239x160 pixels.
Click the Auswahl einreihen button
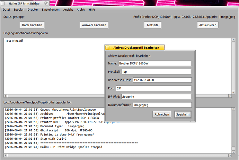tap(94, 25)
